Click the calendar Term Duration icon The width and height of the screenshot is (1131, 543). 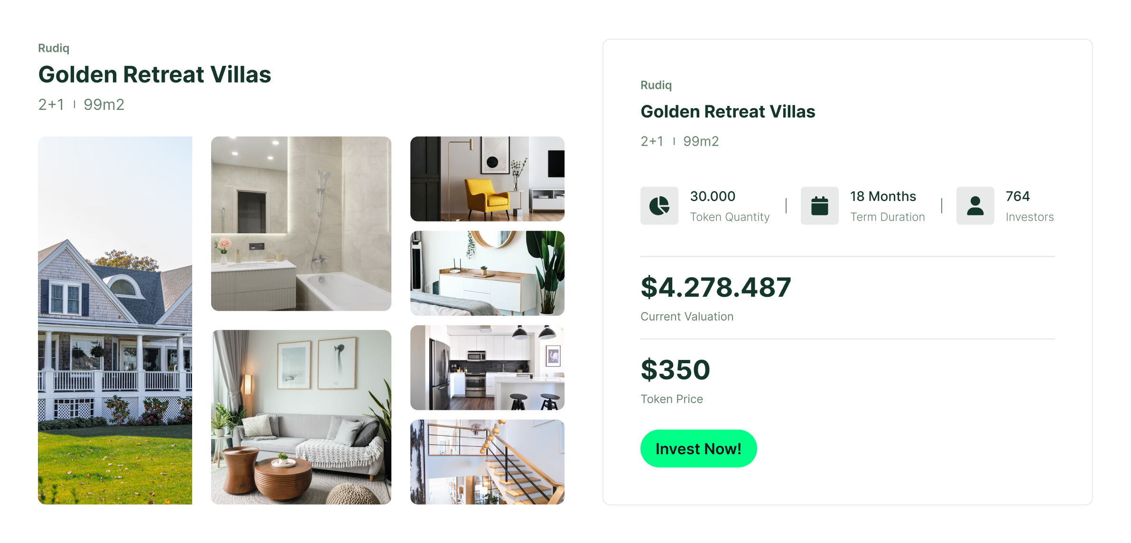tap(819, 205)
